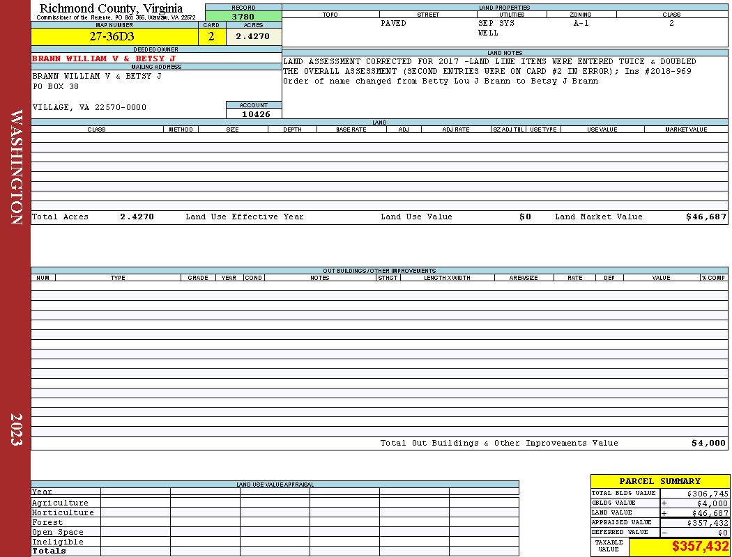Click the Forest row label

point(47,522)
